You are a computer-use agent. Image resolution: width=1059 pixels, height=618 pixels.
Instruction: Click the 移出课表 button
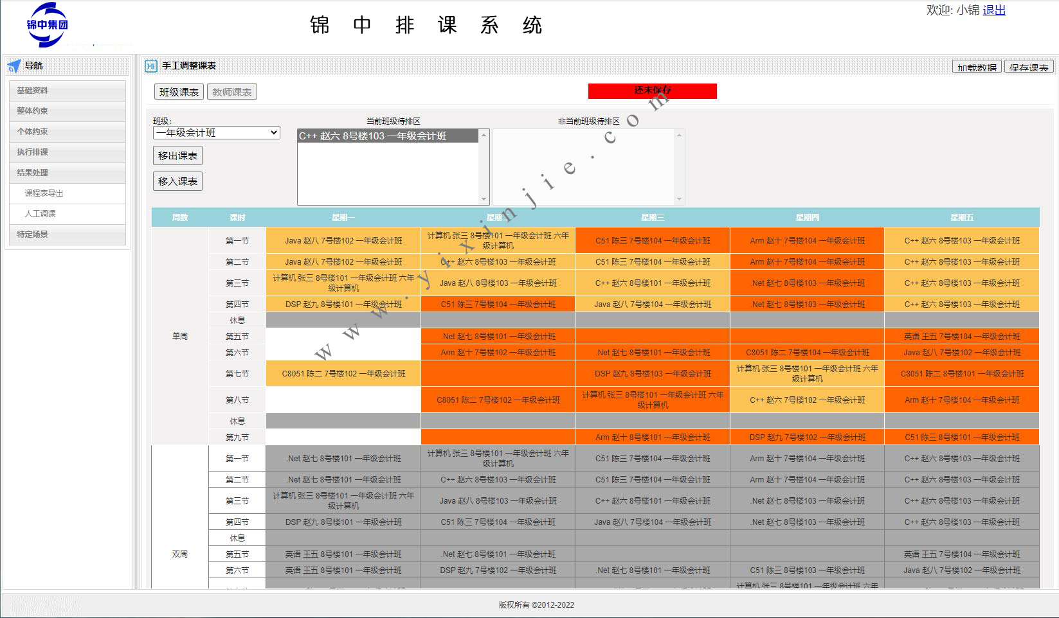tap(177, 155)
